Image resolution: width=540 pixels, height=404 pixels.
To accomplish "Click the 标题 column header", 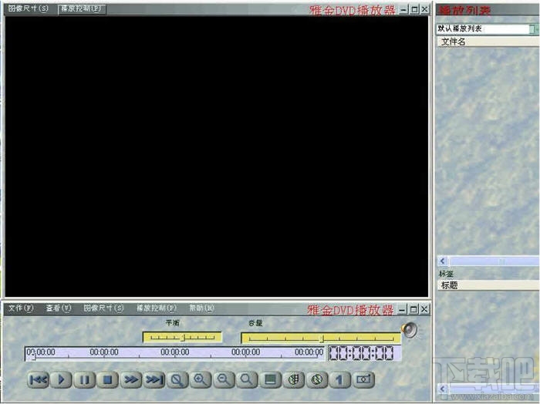I will (x=488, y=285).
